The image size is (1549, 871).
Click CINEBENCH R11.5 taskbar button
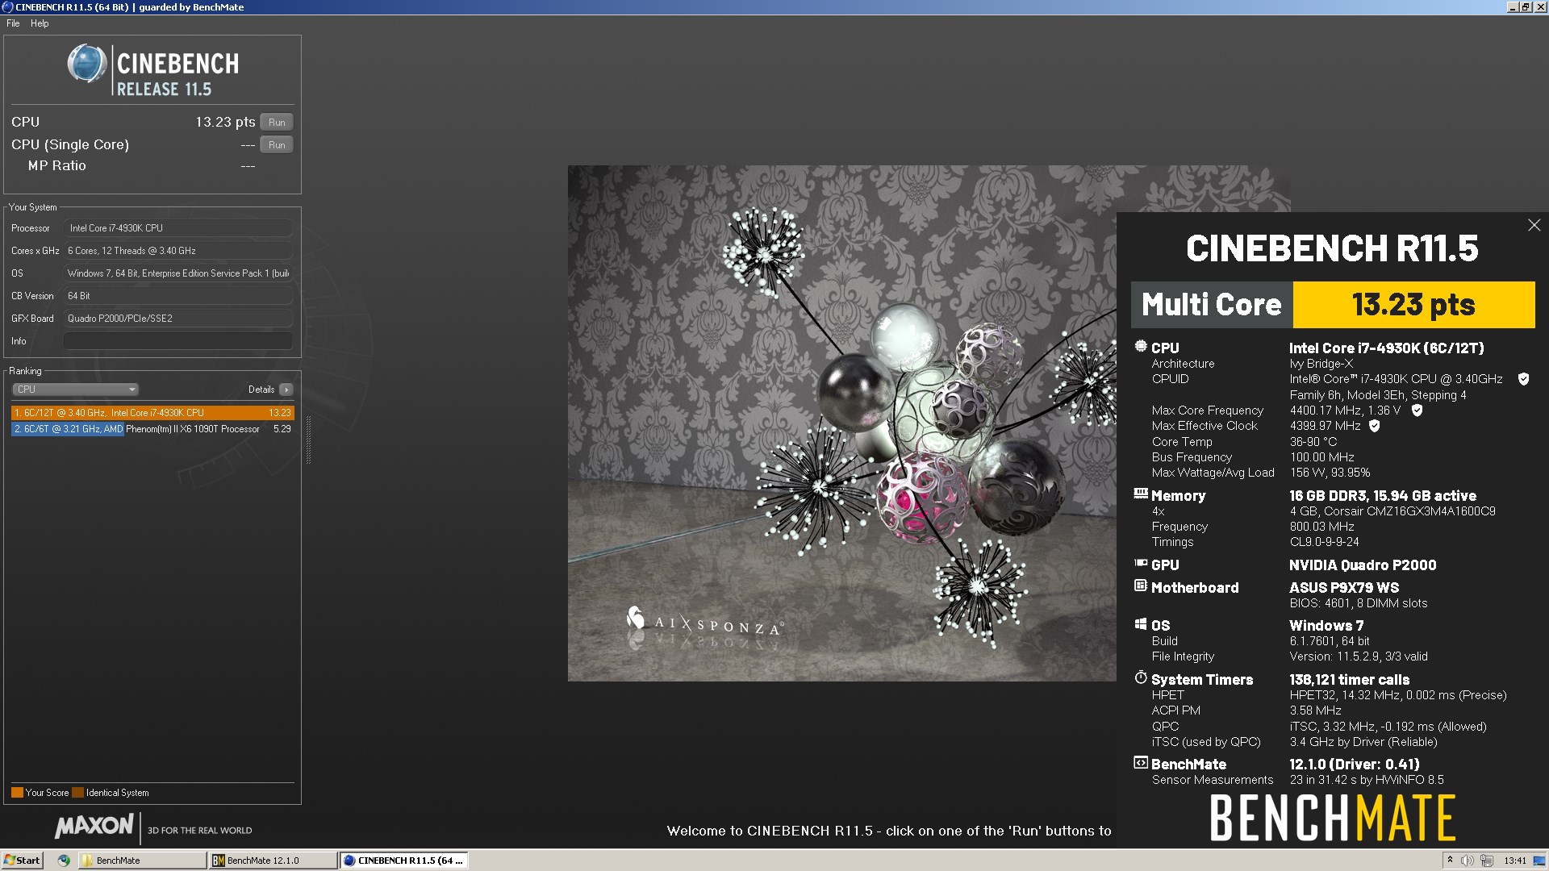pyautogui.click(x=403, y=861)
